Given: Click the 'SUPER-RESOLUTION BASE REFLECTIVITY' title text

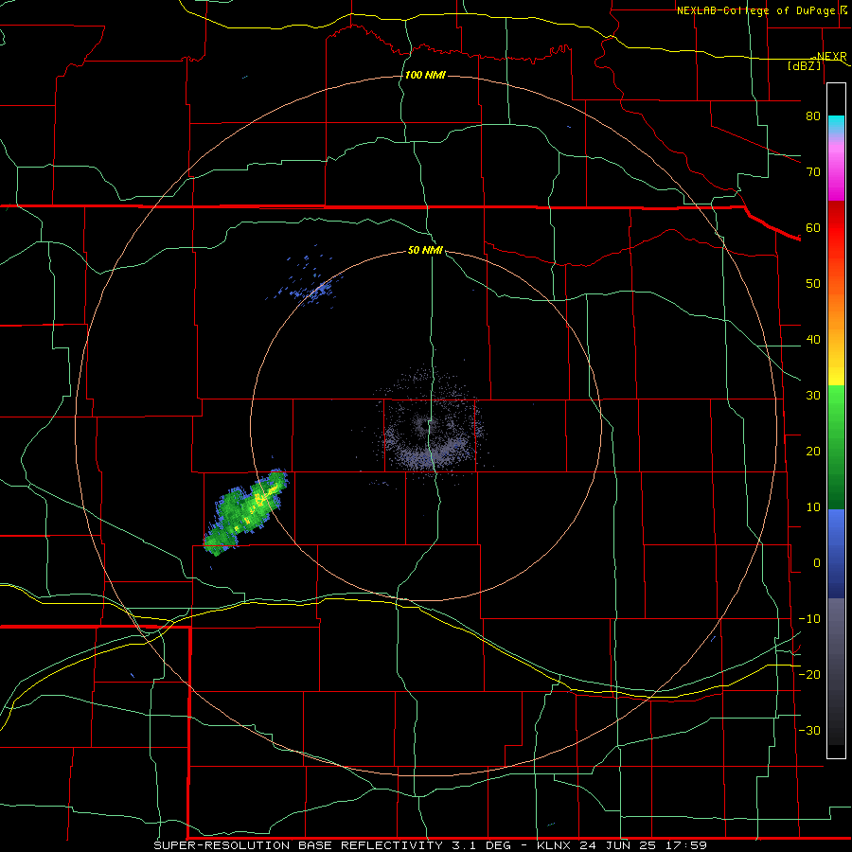Looking at the screenshot, I should [298, 845].
